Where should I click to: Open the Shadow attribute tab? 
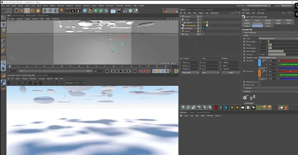click(247, 23)
